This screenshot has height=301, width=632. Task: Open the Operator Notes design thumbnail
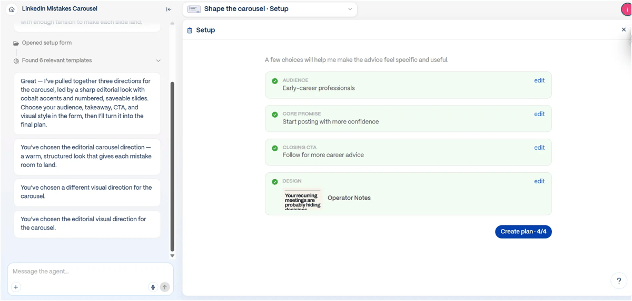[302, 199]
